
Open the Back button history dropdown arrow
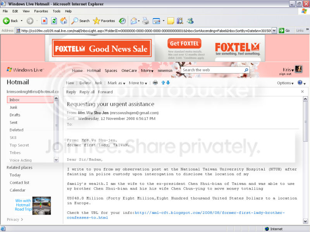(22, 21)
